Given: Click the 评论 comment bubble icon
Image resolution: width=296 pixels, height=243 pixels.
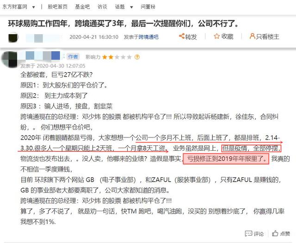Looking at the screenshot, I should click(248, 233).
